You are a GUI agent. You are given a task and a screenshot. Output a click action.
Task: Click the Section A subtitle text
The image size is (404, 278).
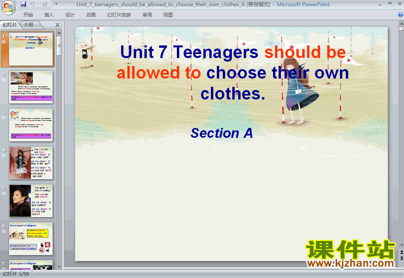(222, 133)
